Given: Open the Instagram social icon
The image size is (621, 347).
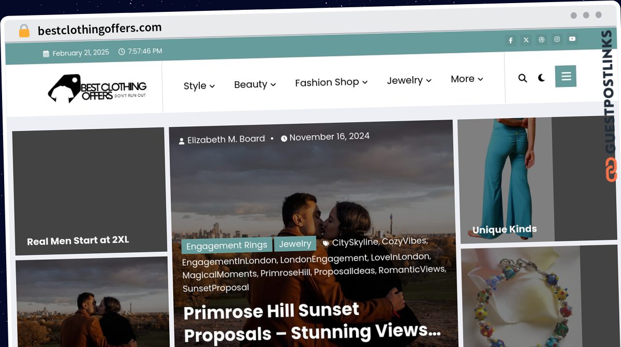Looking at the screenshot, I should pyautogui.click(x=557, y=39).
